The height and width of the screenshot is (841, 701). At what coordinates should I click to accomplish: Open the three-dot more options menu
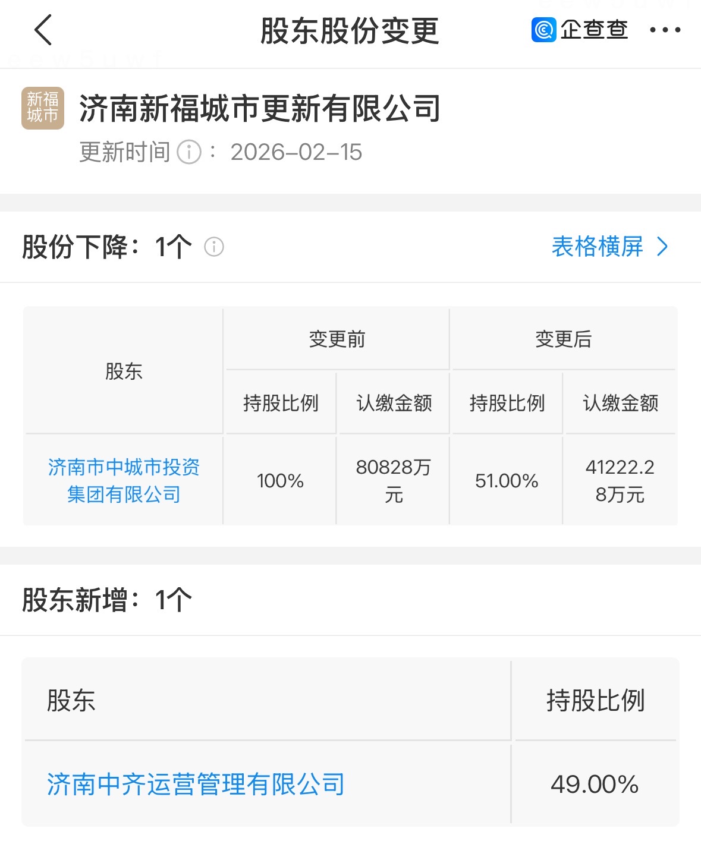click(x=665, y=30)
